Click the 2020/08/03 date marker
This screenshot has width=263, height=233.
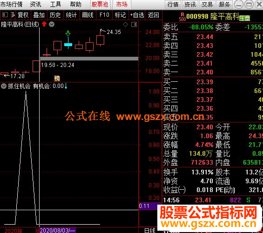57,230
